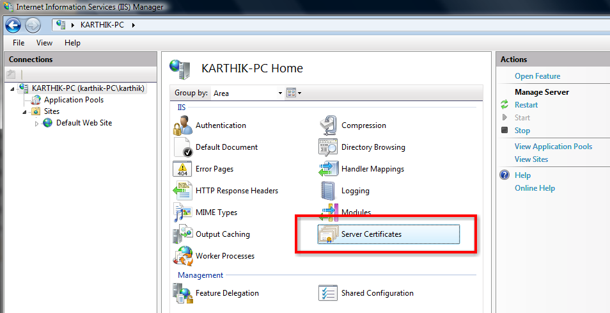
Task: Click the arrow after KARTHIK-PC in breadcrumb
Action: (x=134, y=26)
